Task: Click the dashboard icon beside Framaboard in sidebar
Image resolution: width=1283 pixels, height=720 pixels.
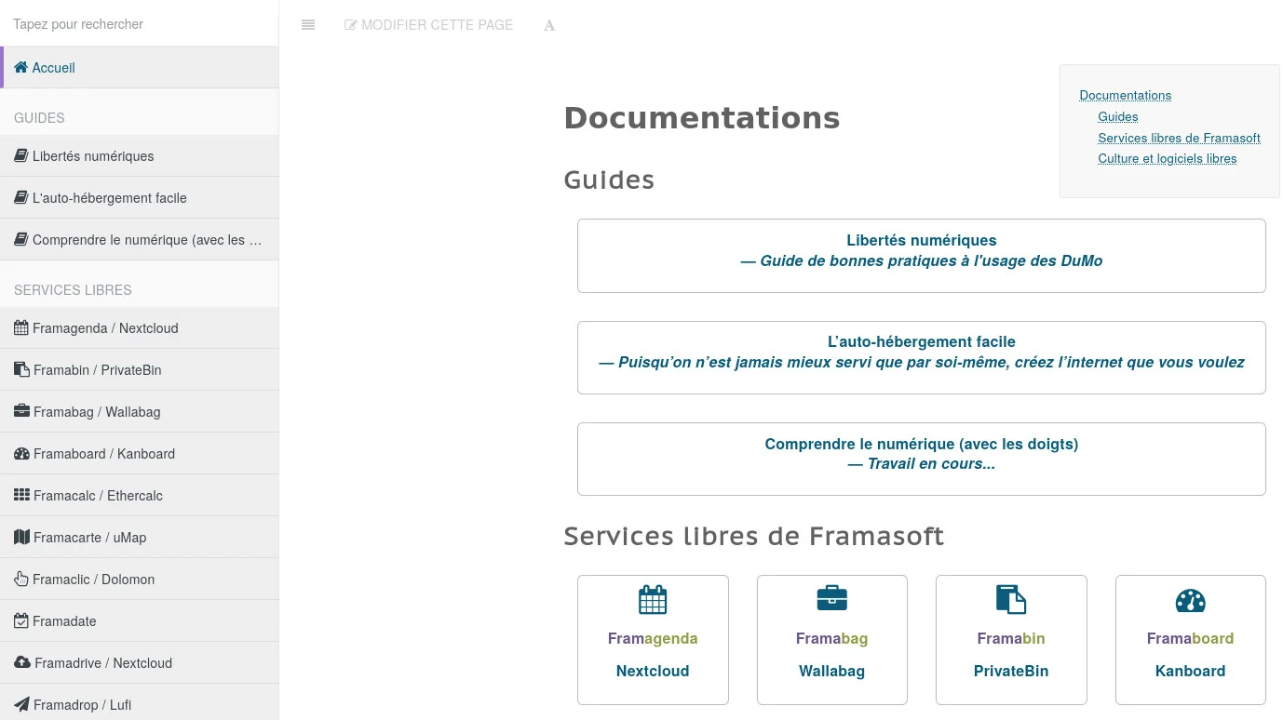Action: pyautogui.click(x=21, y=454)
